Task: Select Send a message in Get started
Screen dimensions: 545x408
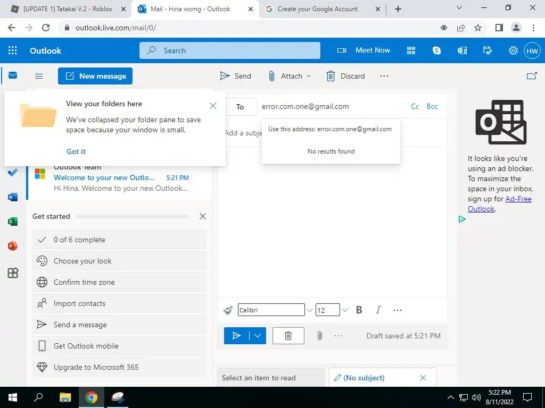Action: click(119, 325)
